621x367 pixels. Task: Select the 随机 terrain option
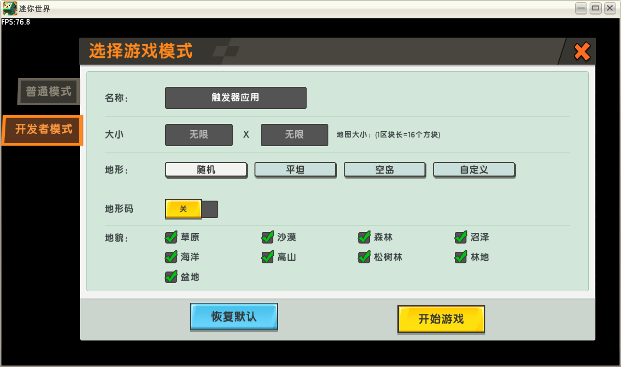[206, 169]
